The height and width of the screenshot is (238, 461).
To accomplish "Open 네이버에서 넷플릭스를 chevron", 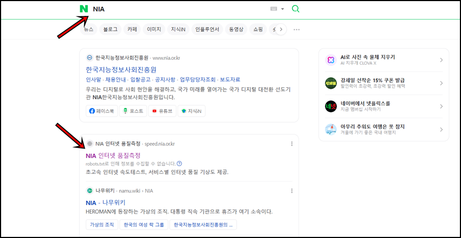I will coord(441,106).
